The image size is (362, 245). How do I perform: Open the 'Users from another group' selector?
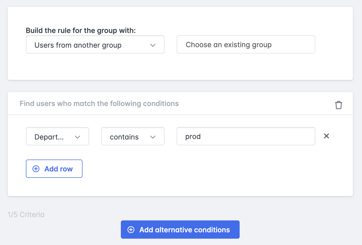pos(95,45)
